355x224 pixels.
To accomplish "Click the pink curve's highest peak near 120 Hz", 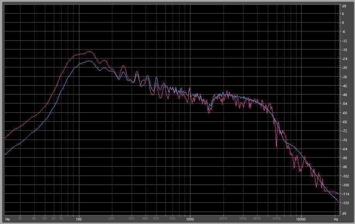I will [89, 52].
